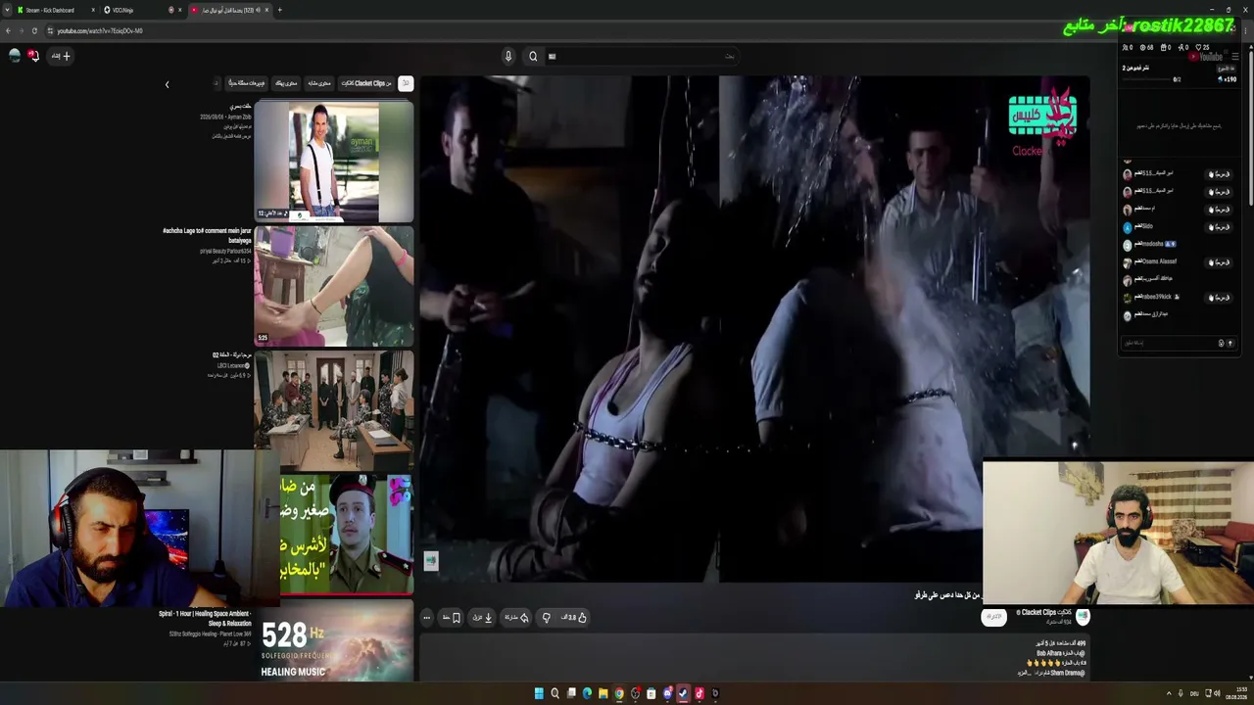Click the chat message input field

pyautogui.click(x=1169, y=343)
